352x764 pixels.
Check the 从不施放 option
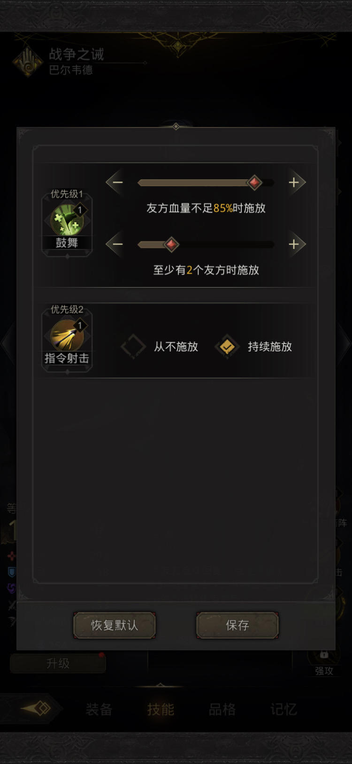click(133, 347)
